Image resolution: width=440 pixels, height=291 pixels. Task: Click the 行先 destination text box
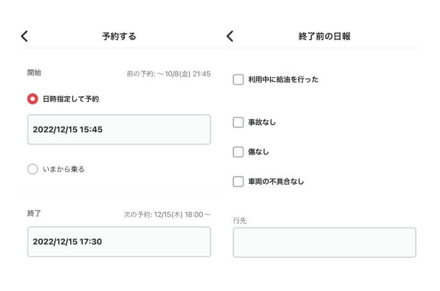click(x=324, y=243)
